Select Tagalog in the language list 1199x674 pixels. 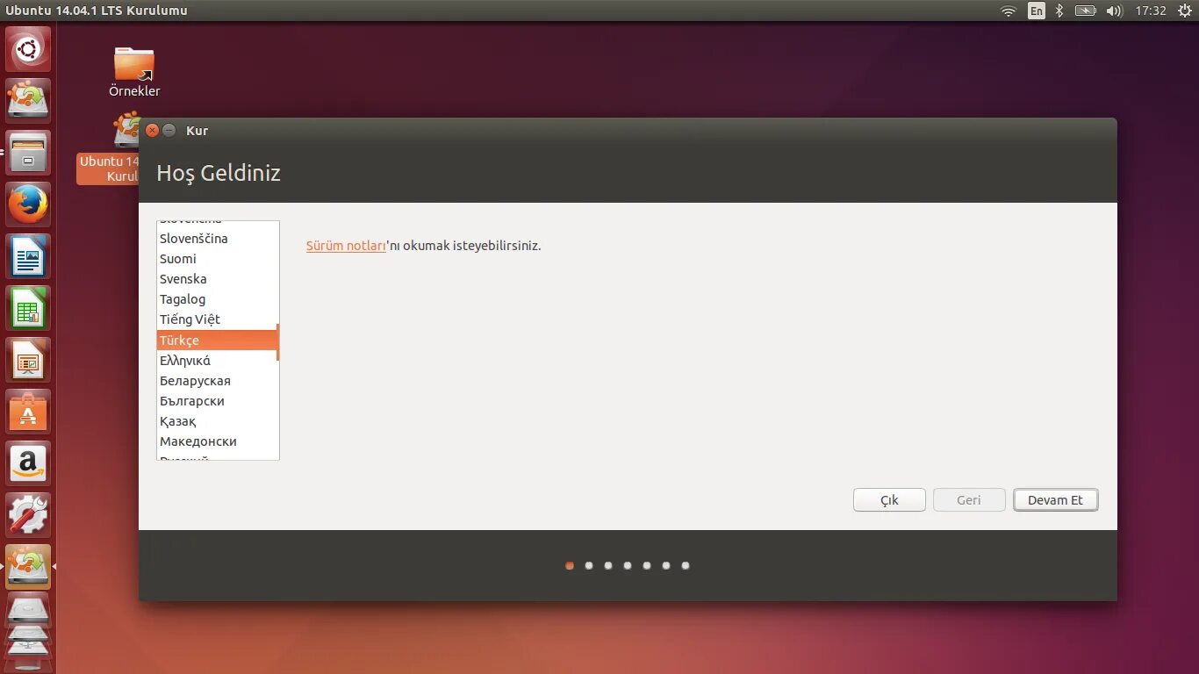coord(217,299)
